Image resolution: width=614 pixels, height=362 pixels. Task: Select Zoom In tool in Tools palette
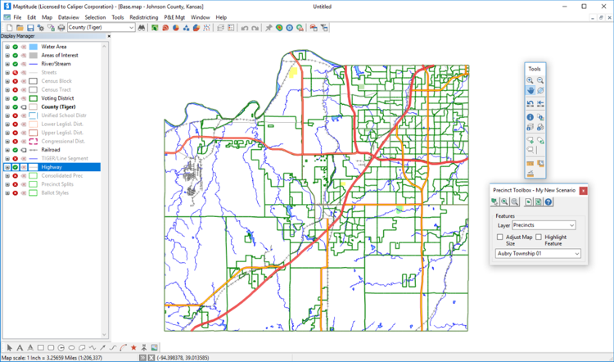tap(530, 80)
